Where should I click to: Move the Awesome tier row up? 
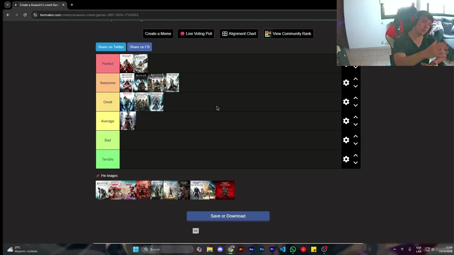pyautogui.click(x=355, y=79)
